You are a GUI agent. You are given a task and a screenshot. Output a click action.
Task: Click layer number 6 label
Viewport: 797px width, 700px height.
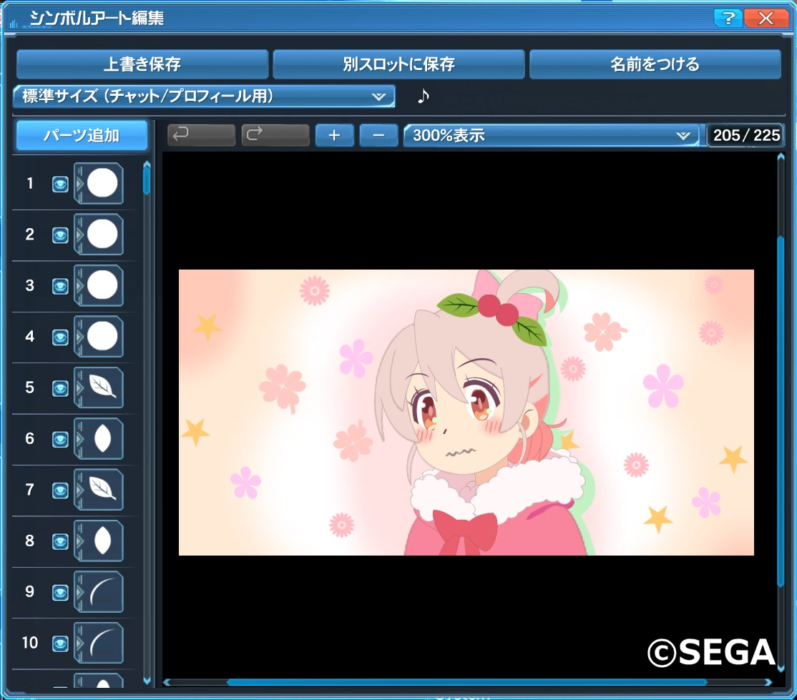click(x=30, y=438)
